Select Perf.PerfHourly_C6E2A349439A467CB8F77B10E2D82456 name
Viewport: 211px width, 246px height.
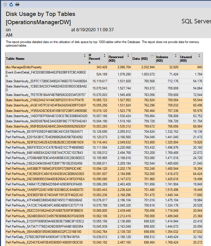(44, 163)
